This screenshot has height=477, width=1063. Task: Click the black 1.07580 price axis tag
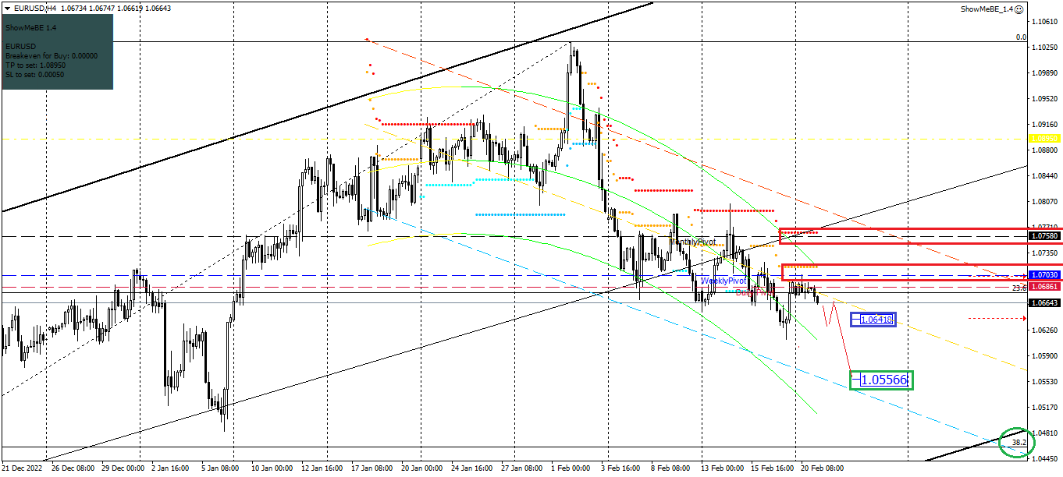click(x=1044, y=235)
